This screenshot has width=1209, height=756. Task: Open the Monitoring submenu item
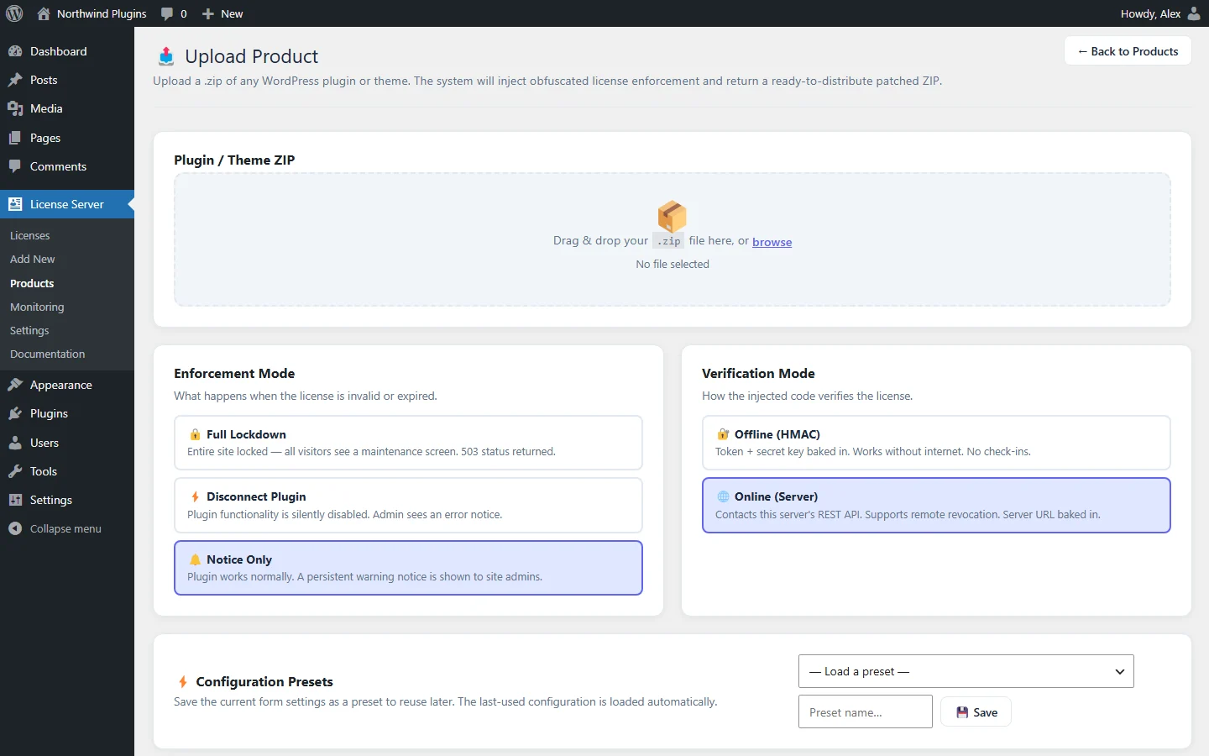37,307
